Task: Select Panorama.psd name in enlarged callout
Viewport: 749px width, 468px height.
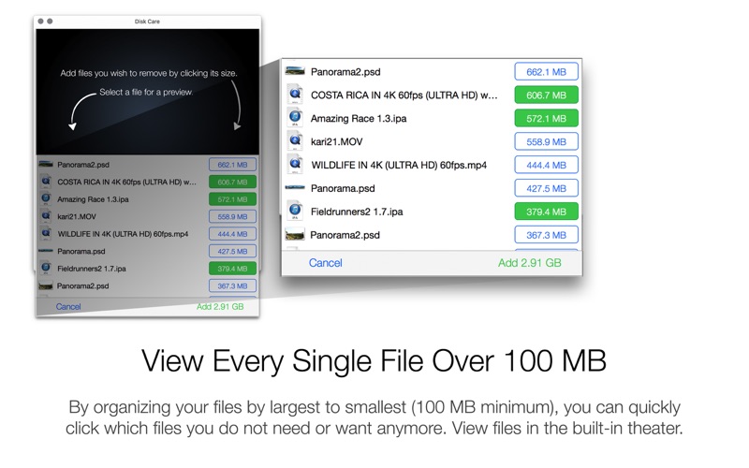Action: 343,189
